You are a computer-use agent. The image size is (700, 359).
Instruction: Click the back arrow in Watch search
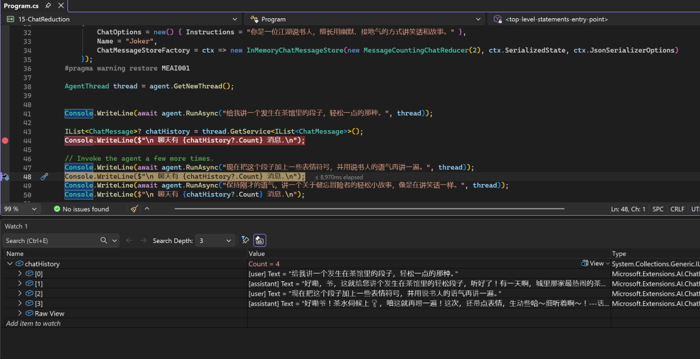click(x=129, y=240)
